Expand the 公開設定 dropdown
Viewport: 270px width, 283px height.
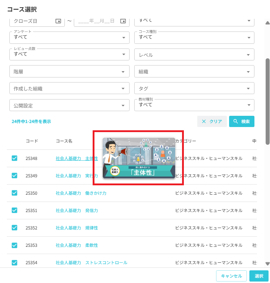(x=69, y=105)
